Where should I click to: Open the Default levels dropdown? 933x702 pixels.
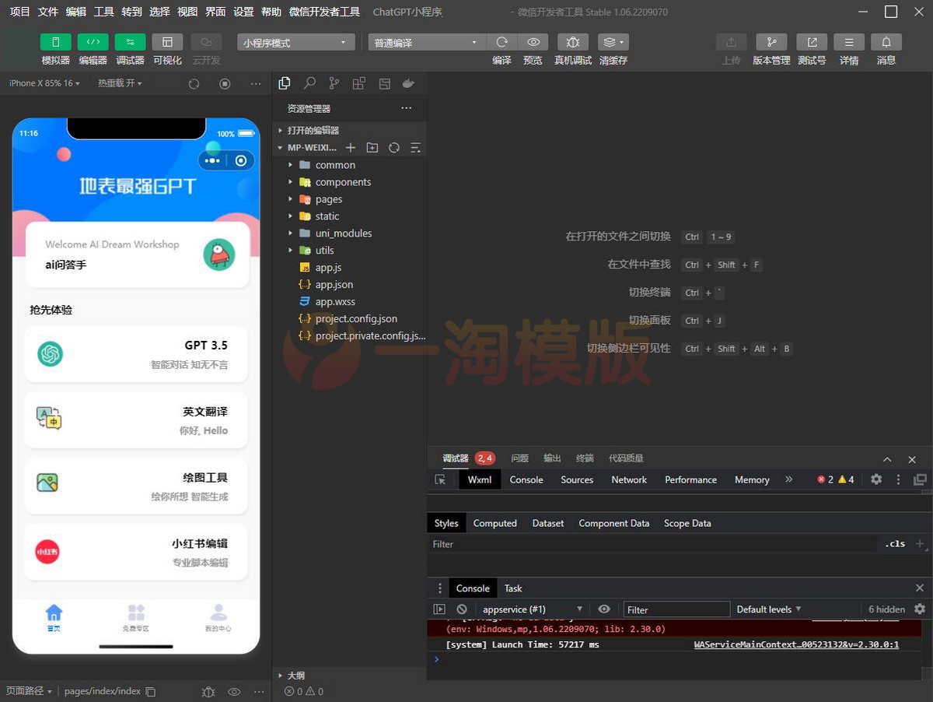(x=769, y=609)
